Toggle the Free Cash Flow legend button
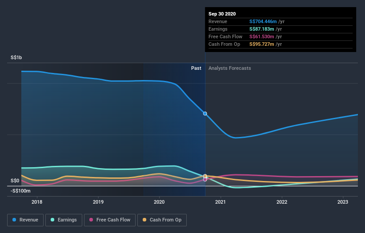This screenshot has width=365, height=233. (110, 220)
